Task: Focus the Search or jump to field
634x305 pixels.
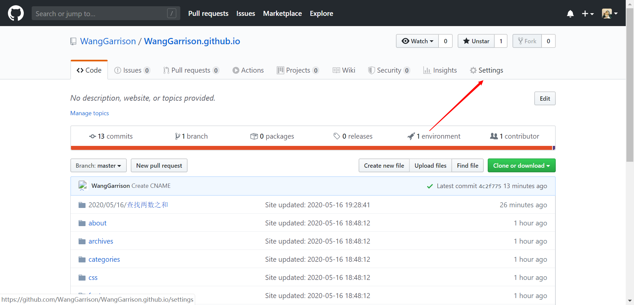Action: coord(106,14)
